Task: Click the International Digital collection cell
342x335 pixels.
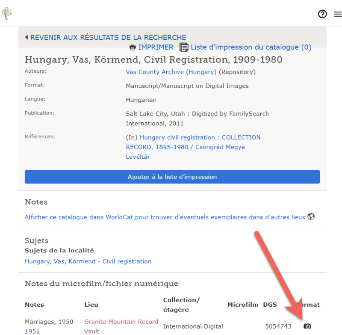Action: point(193,326)
